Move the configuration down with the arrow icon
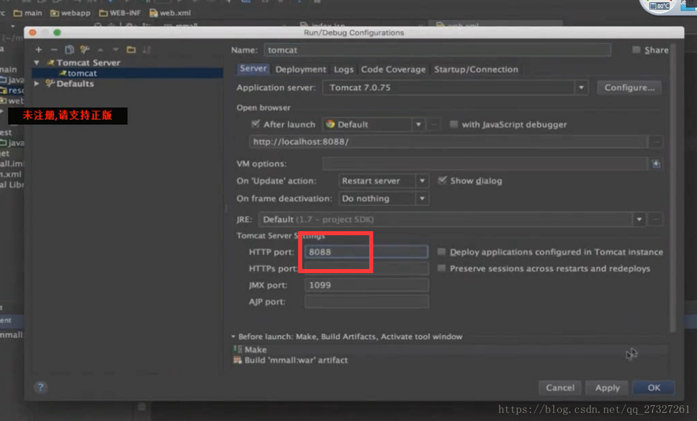The image size is (697, 421). coord(115,50)
